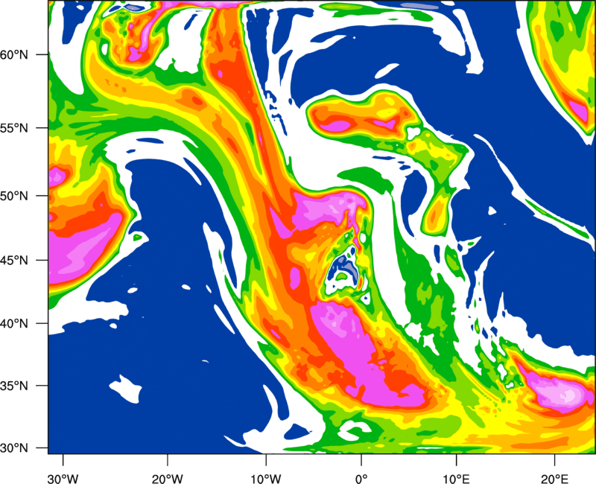Screen dimensions: 596x484
Task: Click the 20°E longitude label
Action: click(554, 479)
